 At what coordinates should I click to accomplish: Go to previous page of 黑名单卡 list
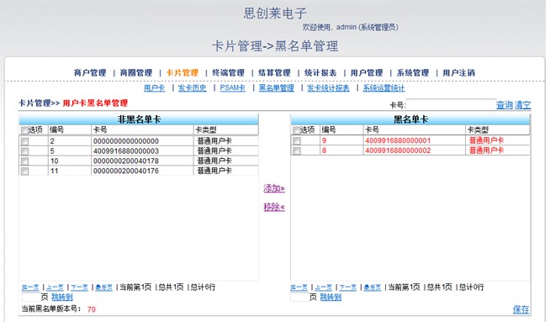pos(324,287)
